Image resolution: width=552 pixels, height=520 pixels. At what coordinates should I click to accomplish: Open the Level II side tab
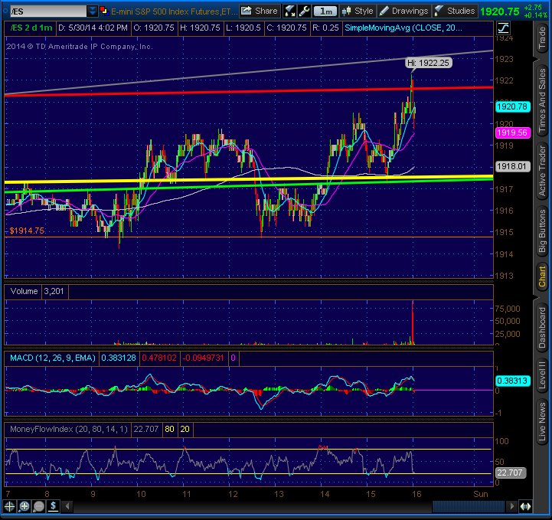pyautogui.click(x=542, y=376)
